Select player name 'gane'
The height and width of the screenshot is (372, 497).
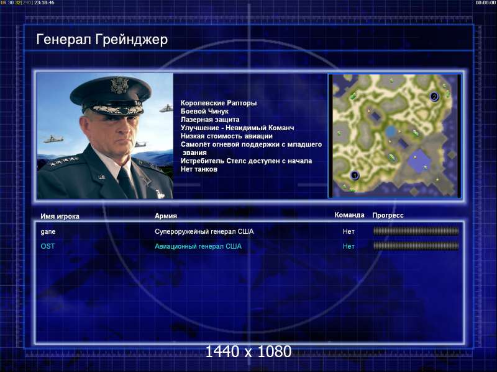(x=48, y=231)
